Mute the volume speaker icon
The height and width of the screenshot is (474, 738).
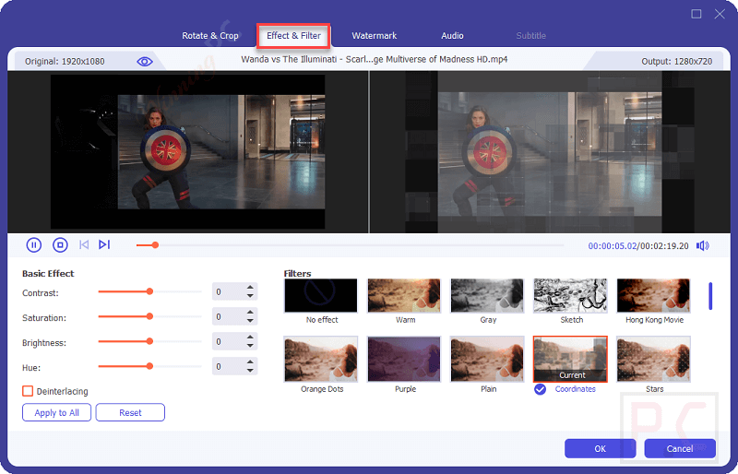point(703,245)
